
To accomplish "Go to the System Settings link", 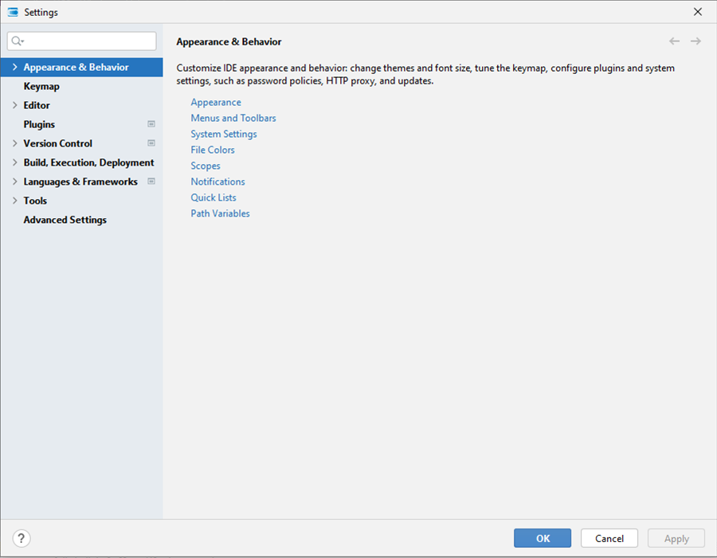I will click(223, 134).
